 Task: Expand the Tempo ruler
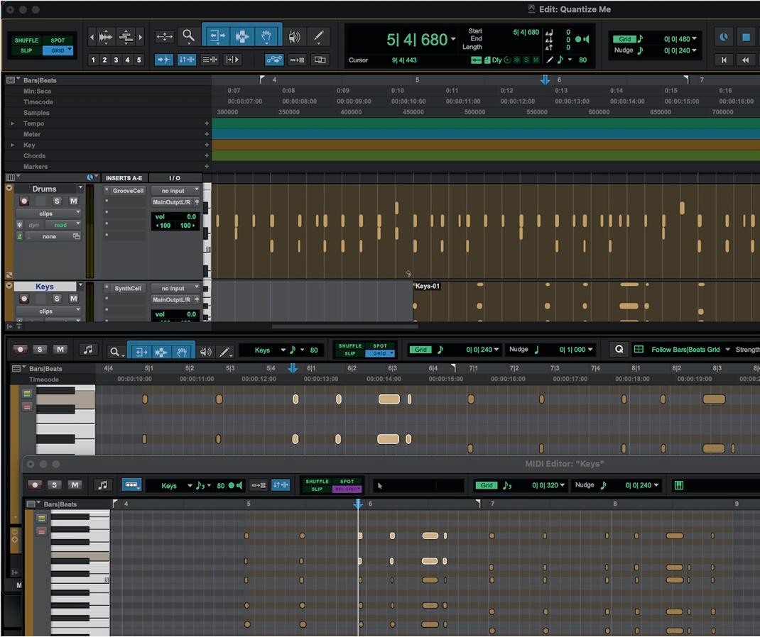(12, 123)
